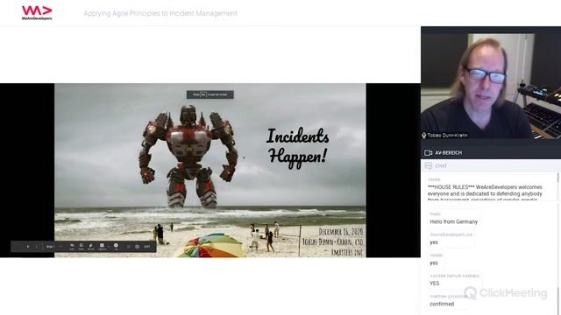This screenshot has width=561, height=315.
Task: Click the CHAT speech bubble icon
Action: [x=429, y=165]
